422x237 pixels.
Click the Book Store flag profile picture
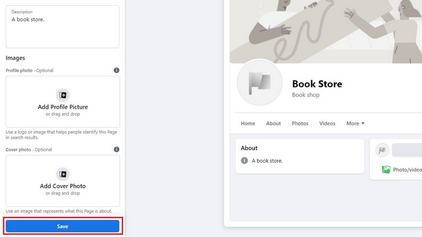pyautogui.click(x=260, y=83)
